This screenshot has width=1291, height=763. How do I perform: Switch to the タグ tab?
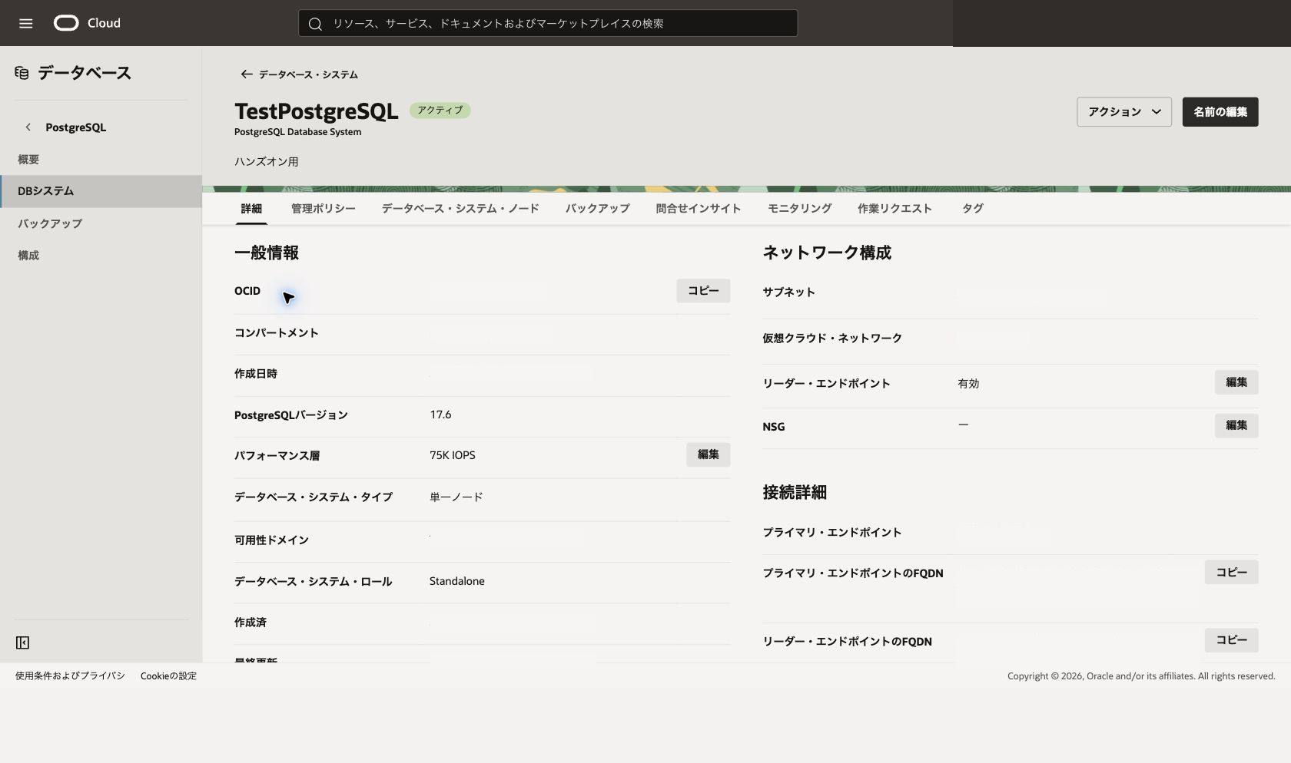[973, 209]
